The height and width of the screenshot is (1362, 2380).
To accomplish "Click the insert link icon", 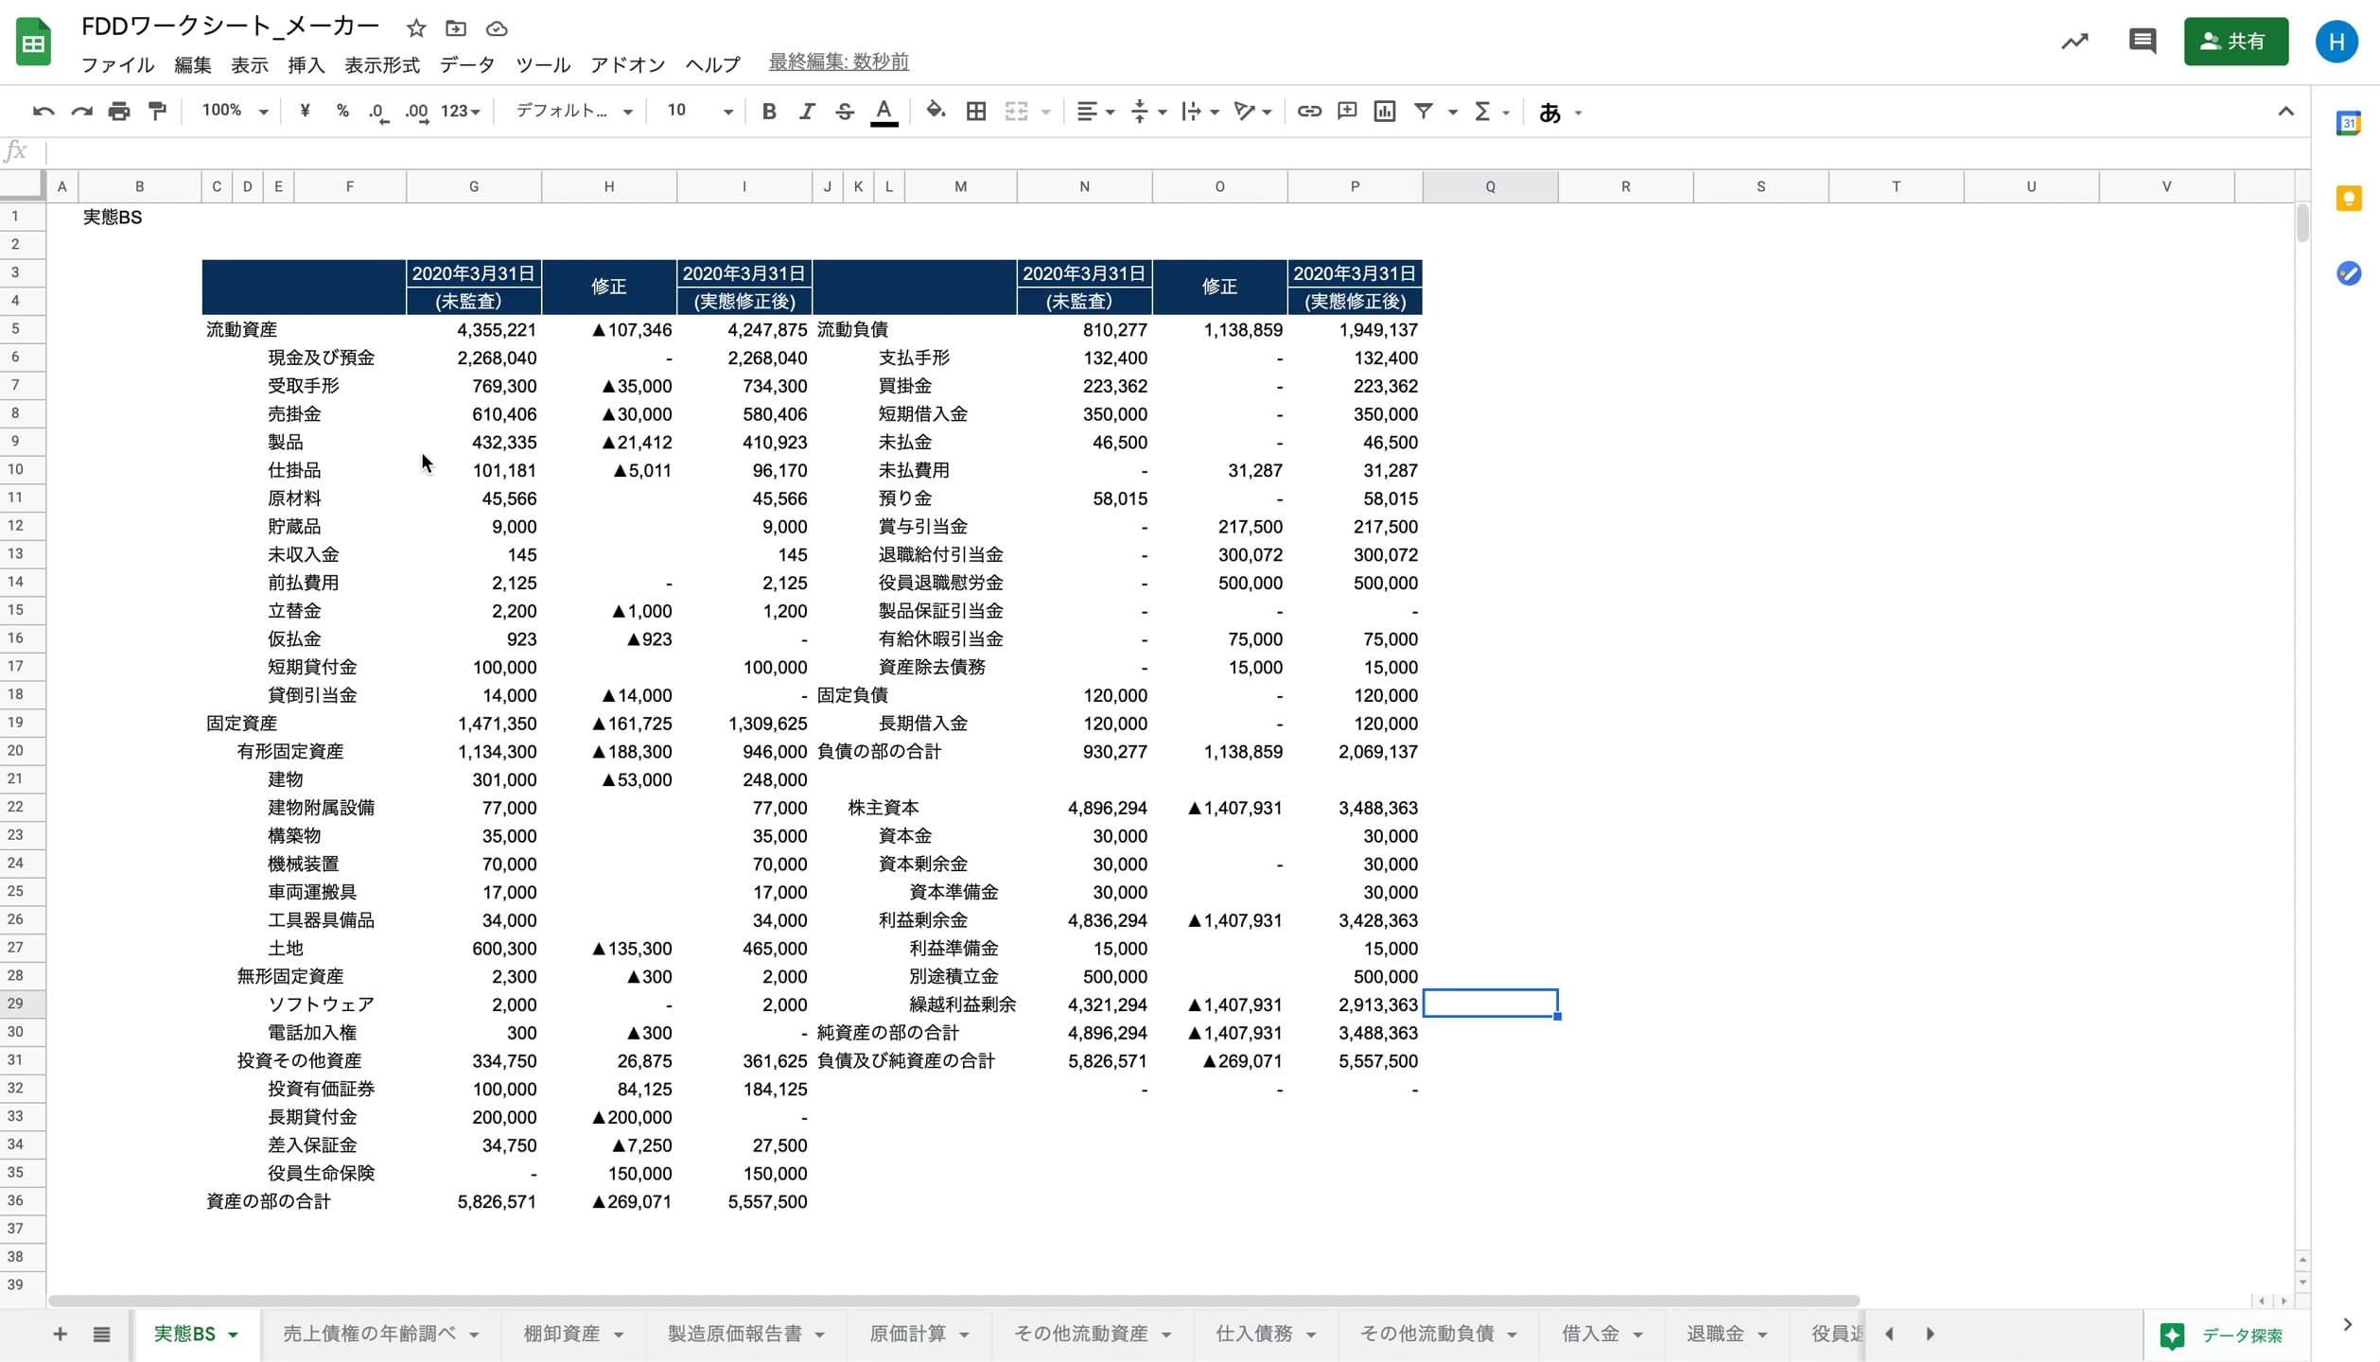I will [x=1309, y=112].
